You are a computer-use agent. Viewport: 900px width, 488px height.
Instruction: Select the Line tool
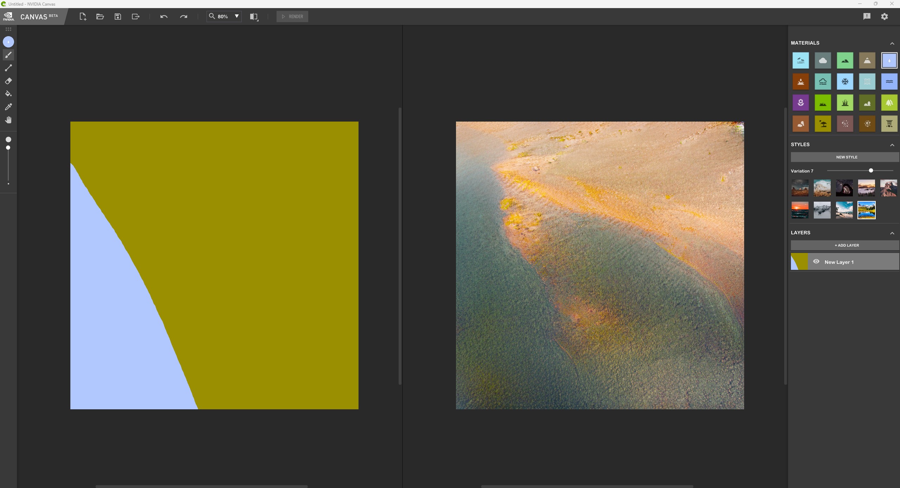click(x=8, y=68)
